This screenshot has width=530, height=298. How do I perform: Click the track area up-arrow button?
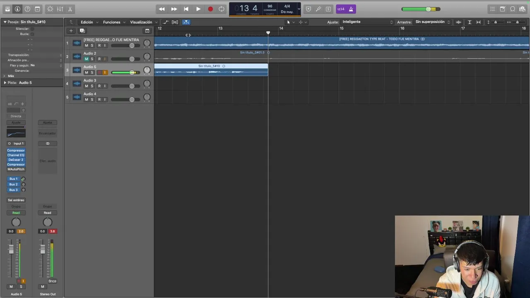(x=71, y=22)
